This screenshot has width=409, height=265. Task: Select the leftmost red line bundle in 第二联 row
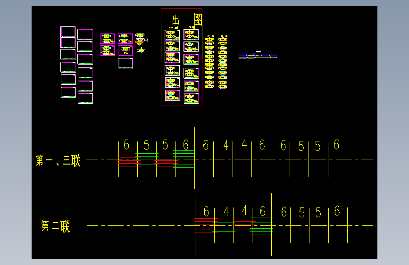(206, 225)
